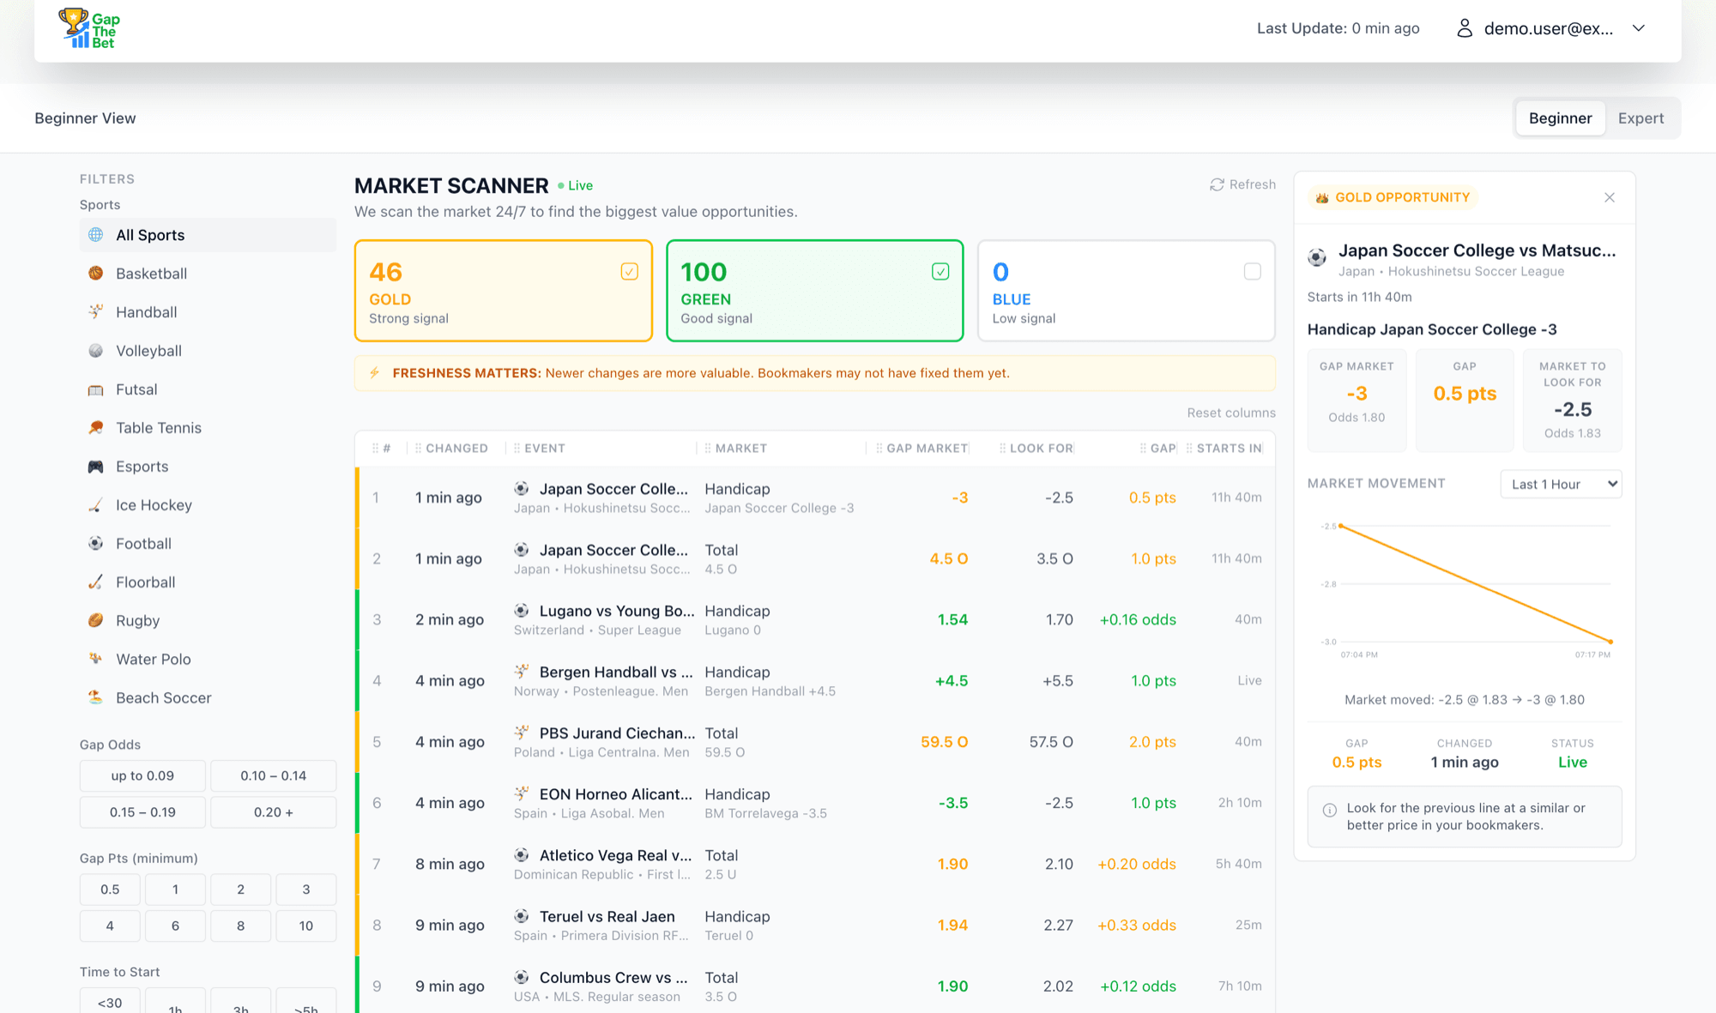Click the Water Polo icon
This screenshot has height=1013, width=1716.
click(x=96, y=660)
